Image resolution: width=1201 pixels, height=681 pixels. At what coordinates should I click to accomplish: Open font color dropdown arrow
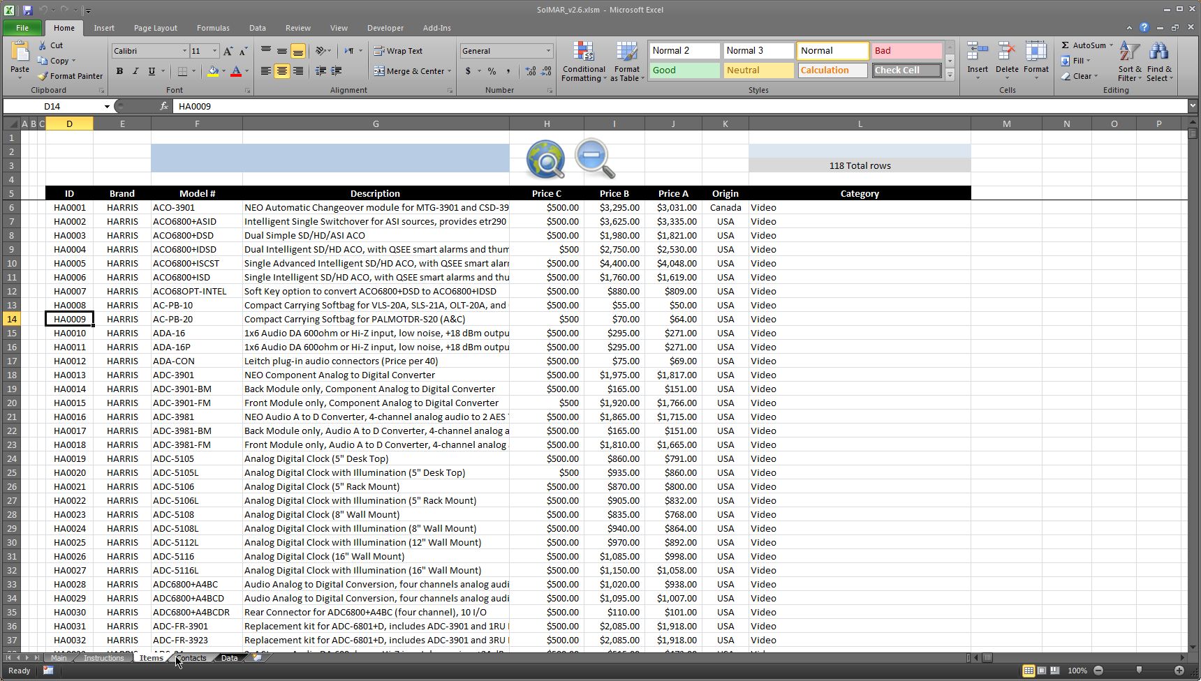click(246, 71)
